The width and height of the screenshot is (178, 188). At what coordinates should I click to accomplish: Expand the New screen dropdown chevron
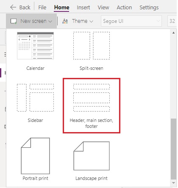[x=50, y=22]
